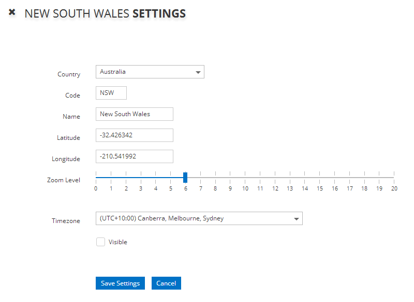This screenshot has height=302, width=414.
Task: Click the Cancel button
Action: pos(166,283)
